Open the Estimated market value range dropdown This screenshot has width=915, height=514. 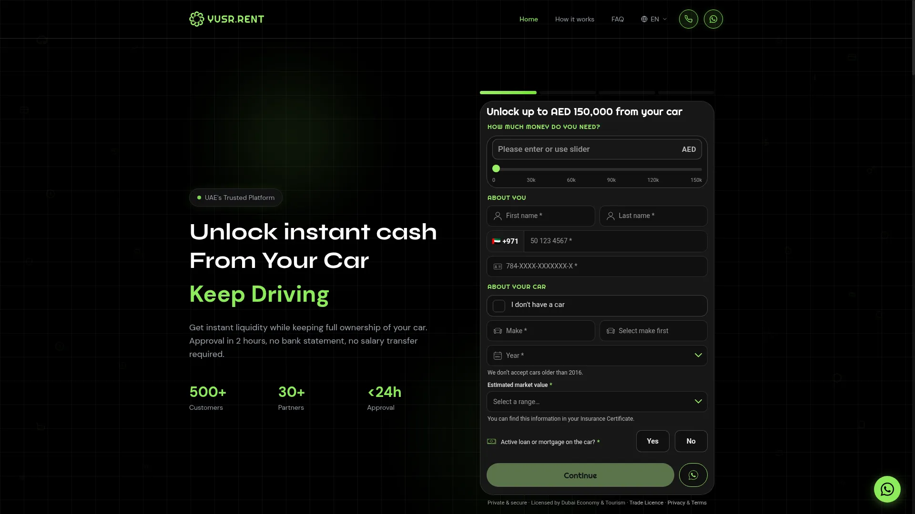point(597,402)
